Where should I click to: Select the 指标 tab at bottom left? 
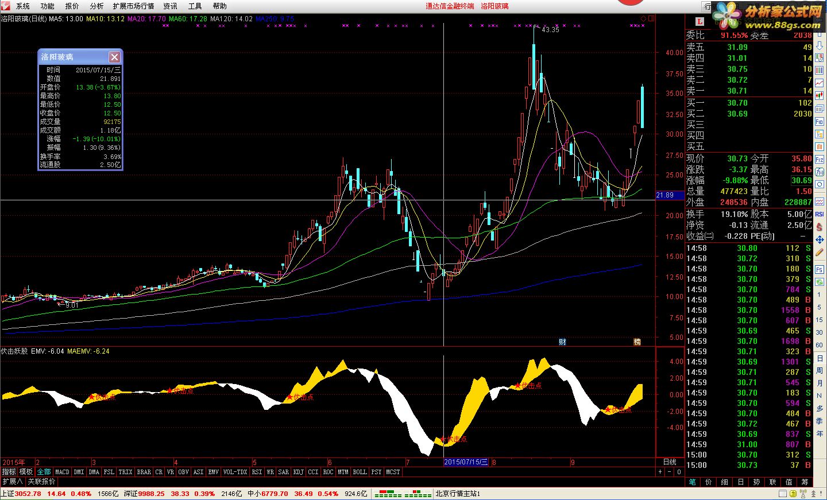coord(9,472)
